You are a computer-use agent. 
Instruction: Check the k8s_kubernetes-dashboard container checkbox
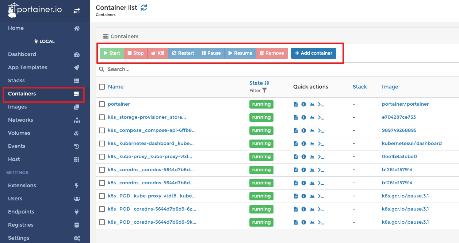[102, 144]
